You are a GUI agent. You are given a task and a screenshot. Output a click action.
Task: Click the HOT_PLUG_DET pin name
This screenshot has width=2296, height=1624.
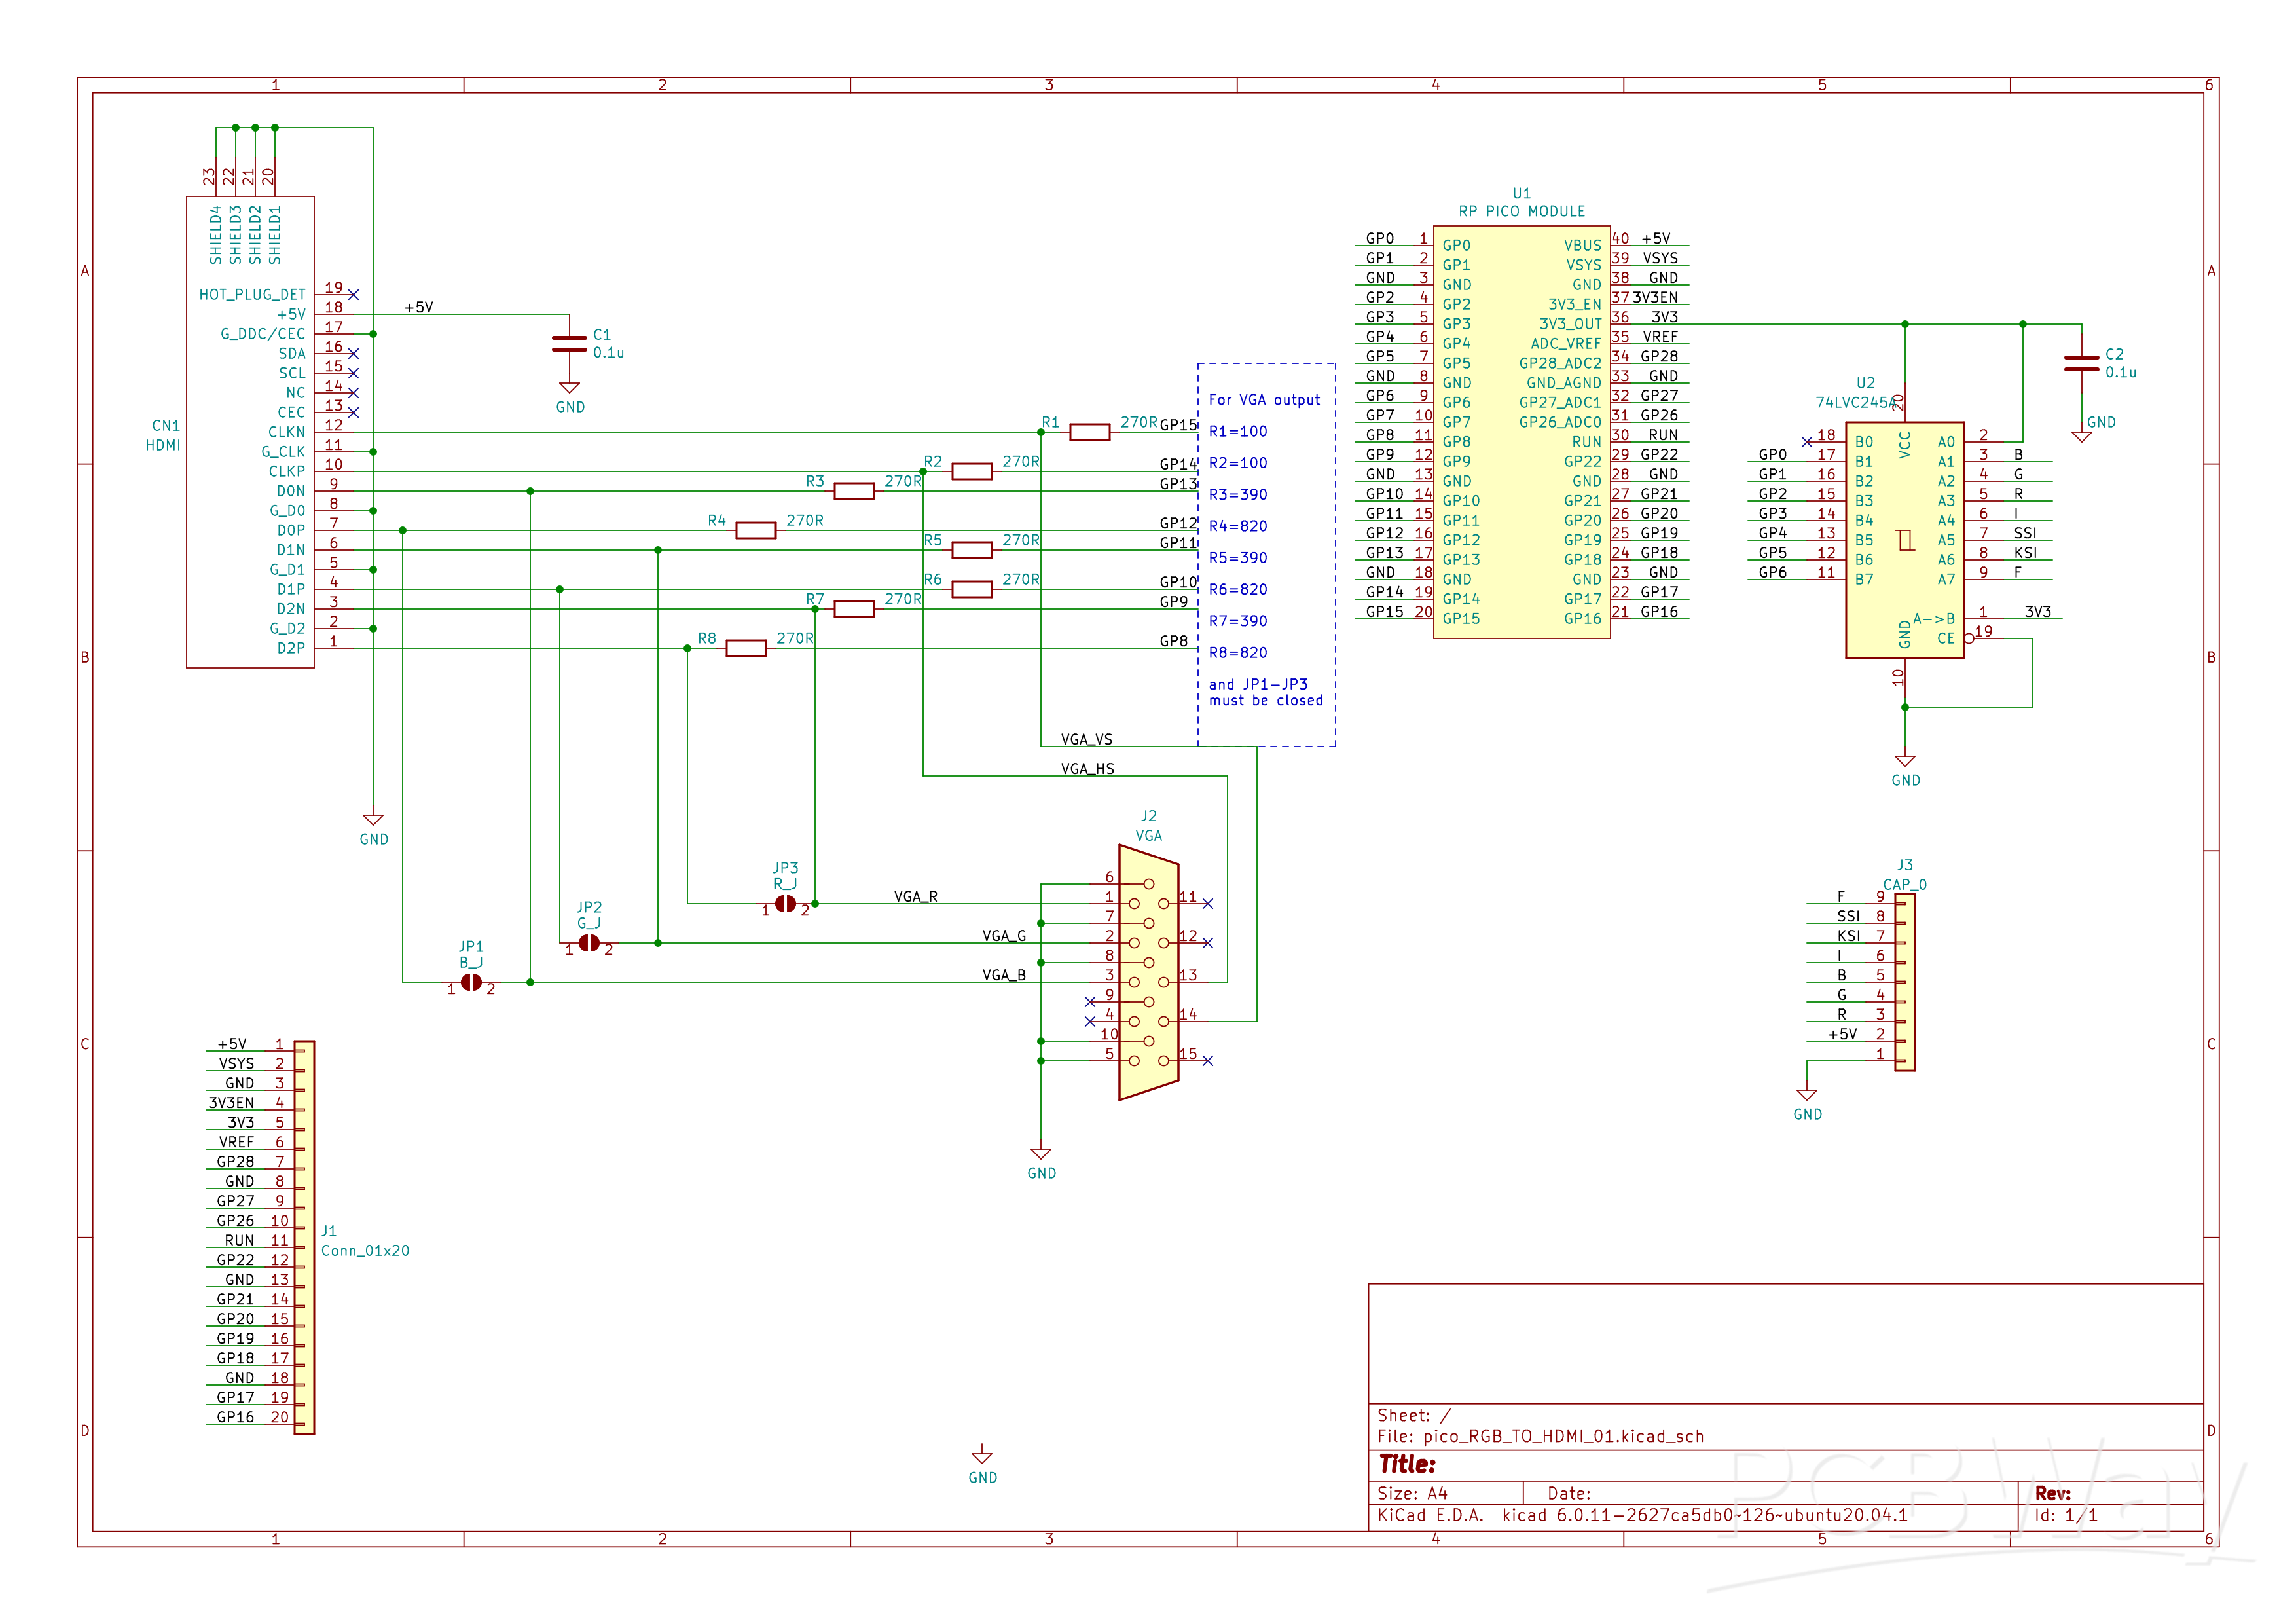252,295
